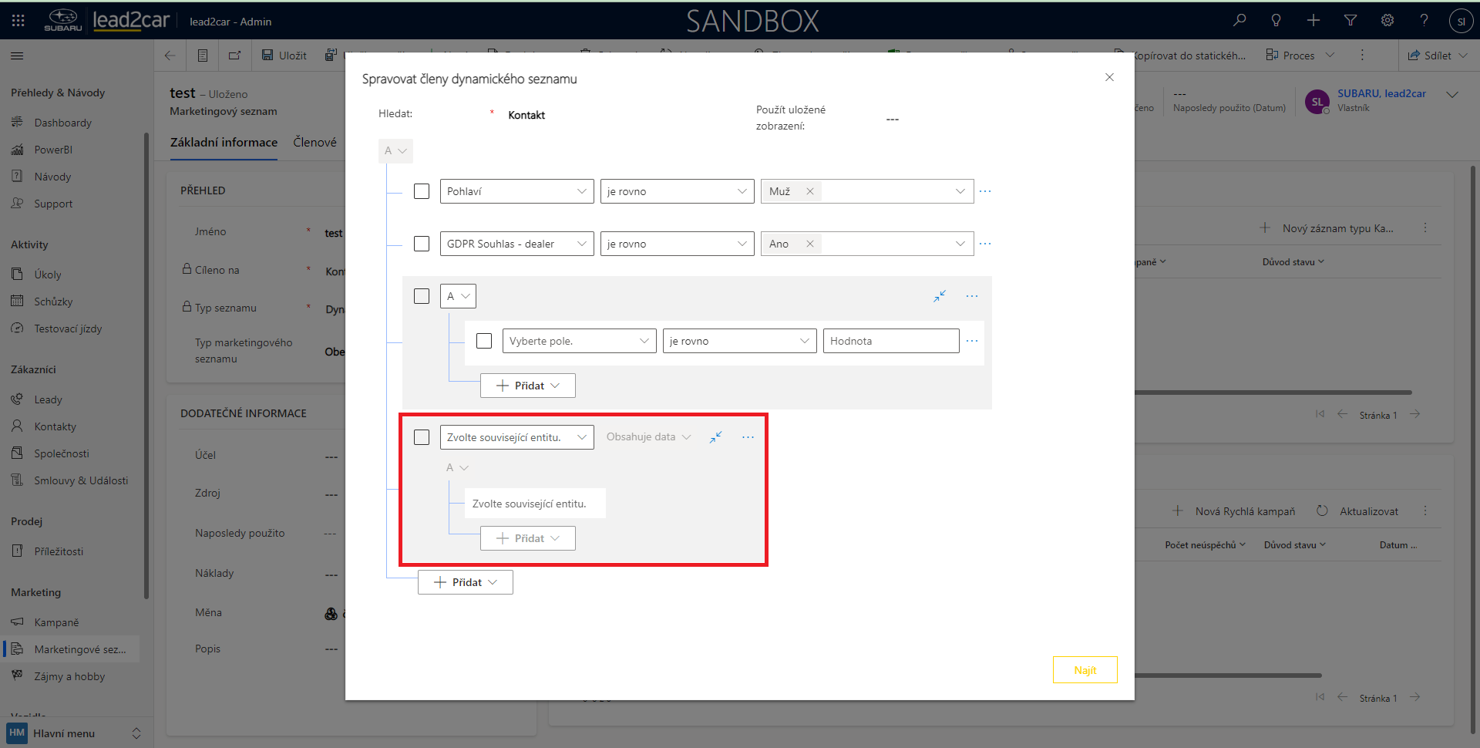Open the Zvolte související entitu dropdown
The width and height of the screenshot is (1480, 748).
pos(516,437)
